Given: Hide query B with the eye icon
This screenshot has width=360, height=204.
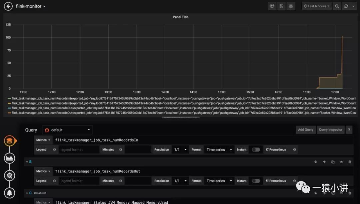Looking at the screenshot, I should tap(341, 162).
